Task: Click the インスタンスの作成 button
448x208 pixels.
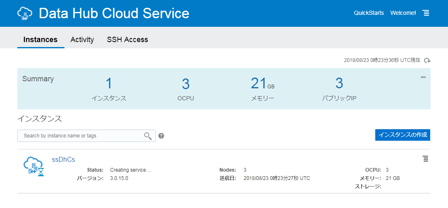Action: (x=403, y=135)
